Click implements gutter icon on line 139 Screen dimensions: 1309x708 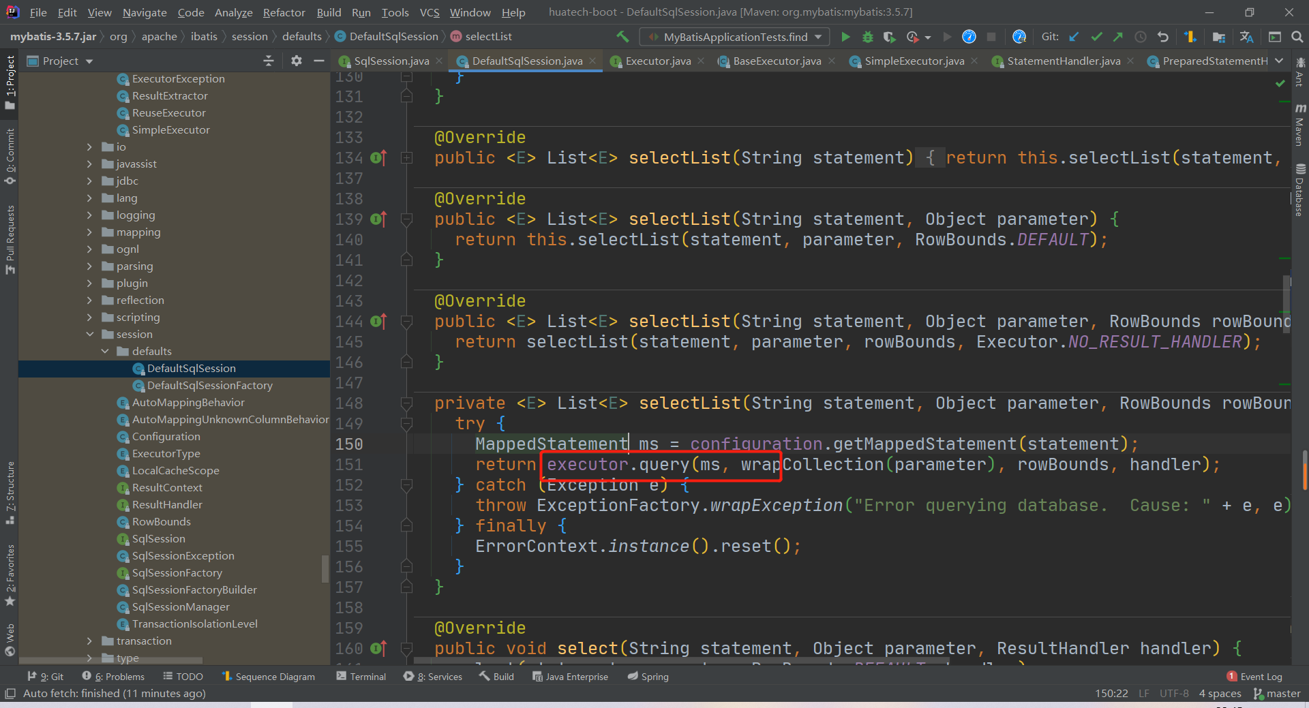coord(378,219)
